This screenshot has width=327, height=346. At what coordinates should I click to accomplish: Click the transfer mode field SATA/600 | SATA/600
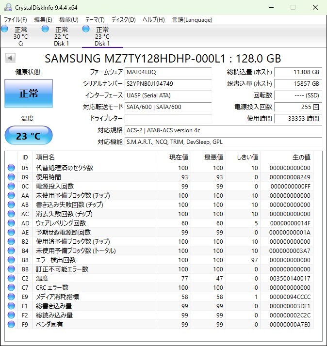(x=168, y=107)
